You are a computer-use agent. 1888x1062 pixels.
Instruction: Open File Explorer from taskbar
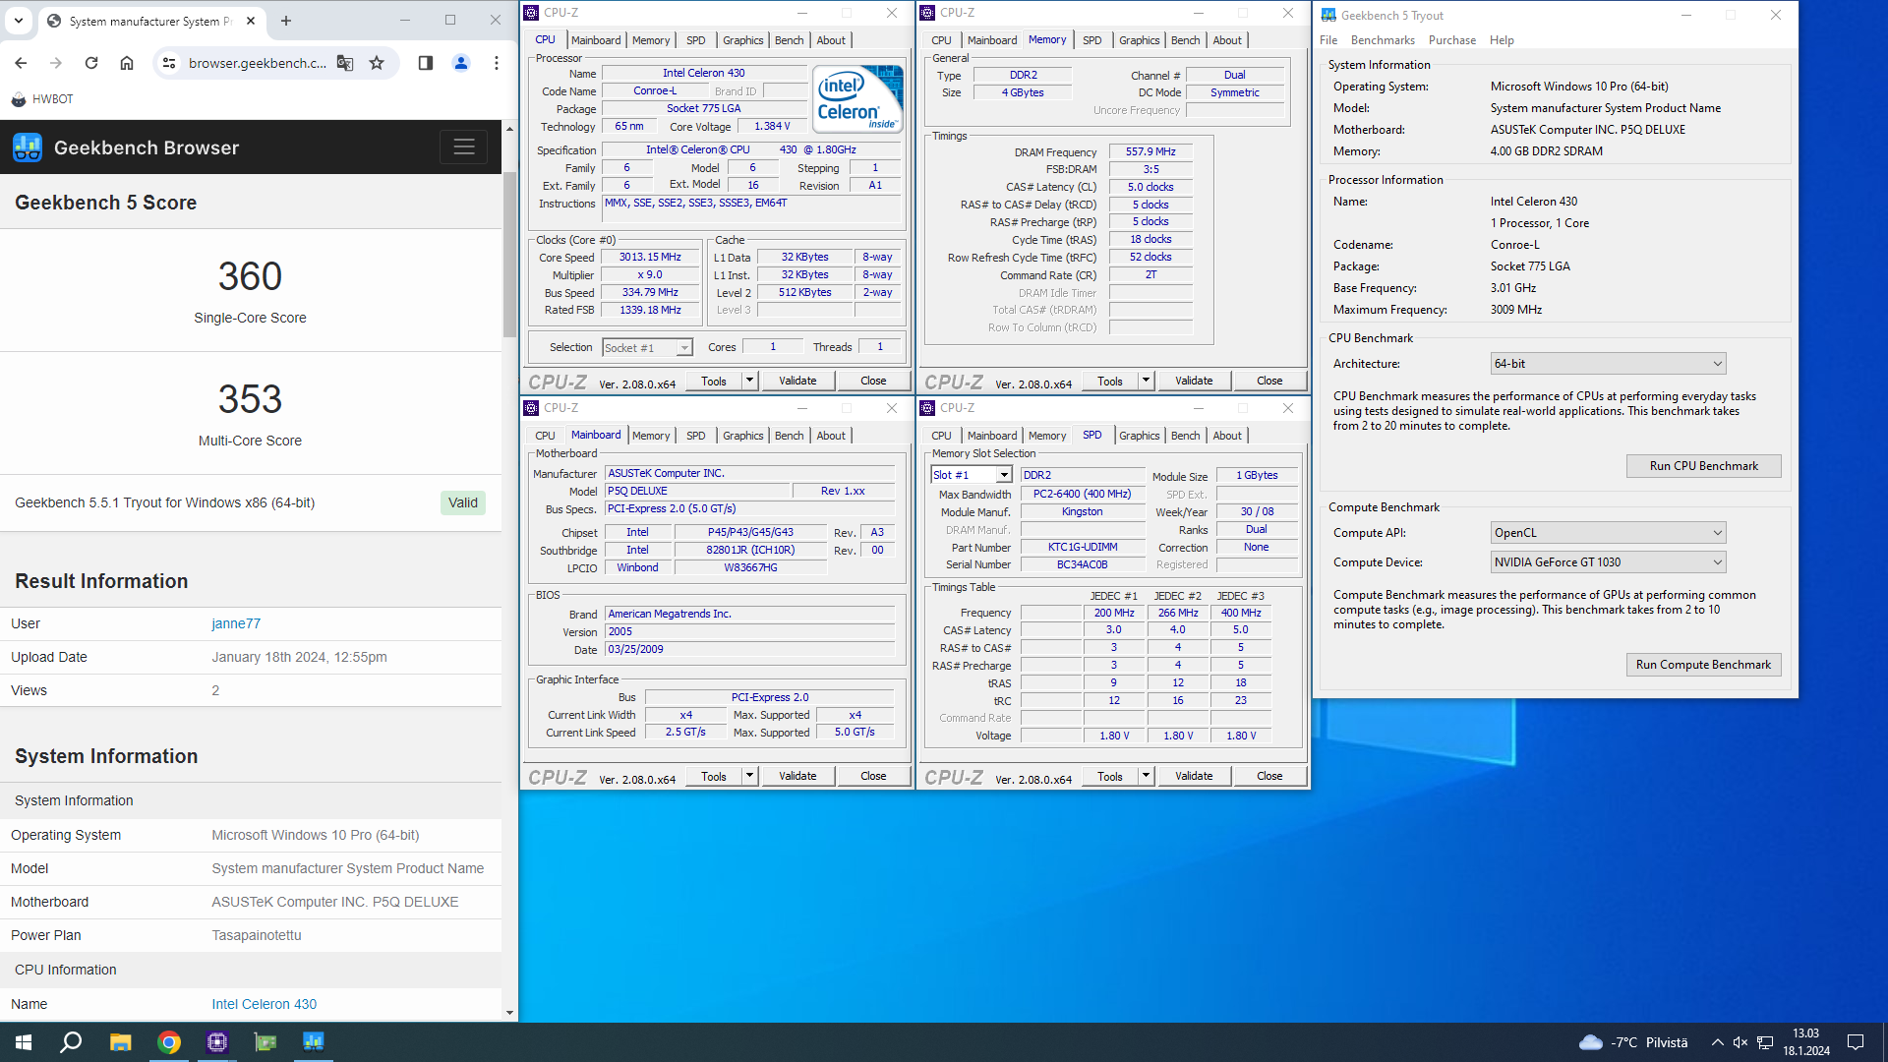pos(120,1042)
